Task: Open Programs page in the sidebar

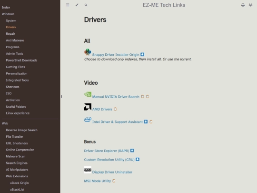Action: click(x=13, y=47)
